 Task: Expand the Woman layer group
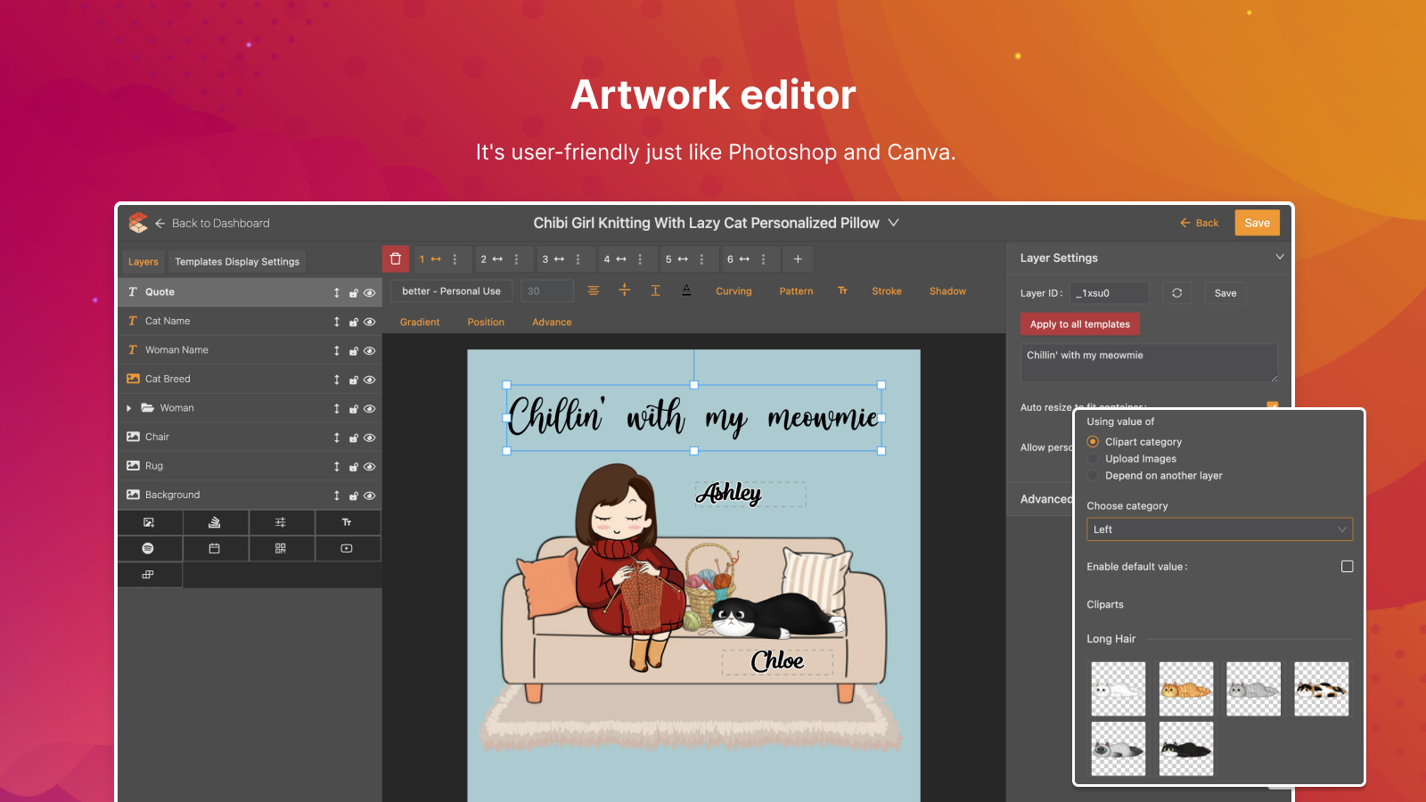point(130,408)
